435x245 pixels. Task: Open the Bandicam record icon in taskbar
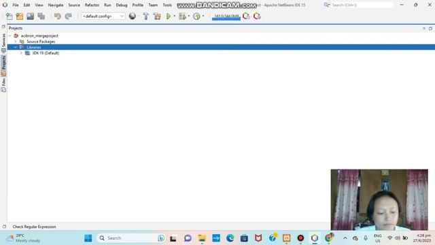[300, 238]
